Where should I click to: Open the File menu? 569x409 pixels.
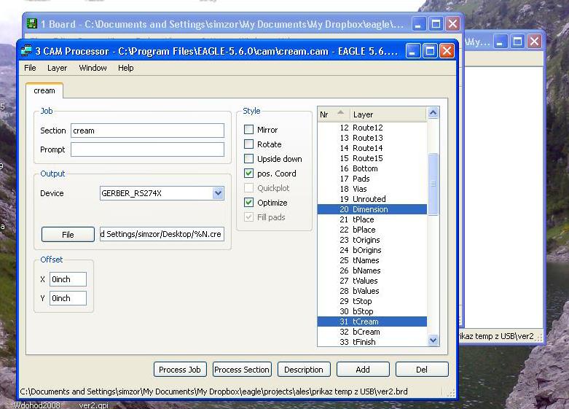tap(30, 68)
